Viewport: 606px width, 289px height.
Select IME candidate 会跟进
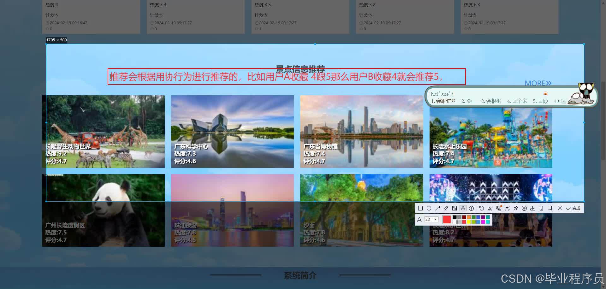coord(443,101)
